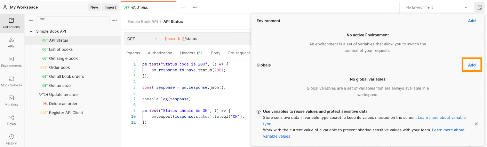Select the Get single book request
Viewport: 487px width, 147px height.
click(x=73, y=59)
